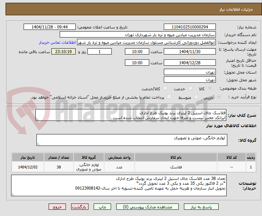Screen dimensions: 262x216
Task: Click the گروه کالا table column header
Action: tap(89, 157)
